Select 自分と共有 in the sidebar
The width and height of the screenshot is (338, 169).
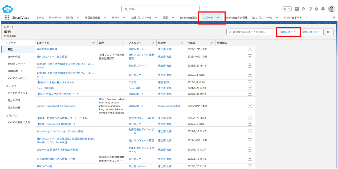click(14, 107)
